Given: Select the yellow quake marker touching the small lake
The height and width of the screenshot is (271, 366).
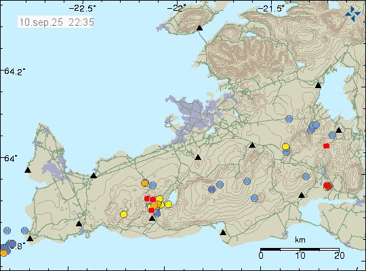Looking at the screenshot, I should coord(168,205).
